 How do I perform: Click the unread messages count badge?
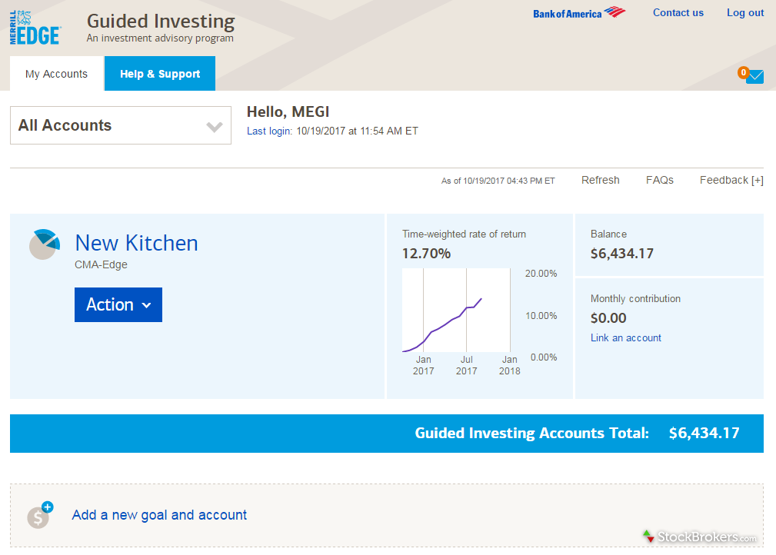click(x=743, y=73)
